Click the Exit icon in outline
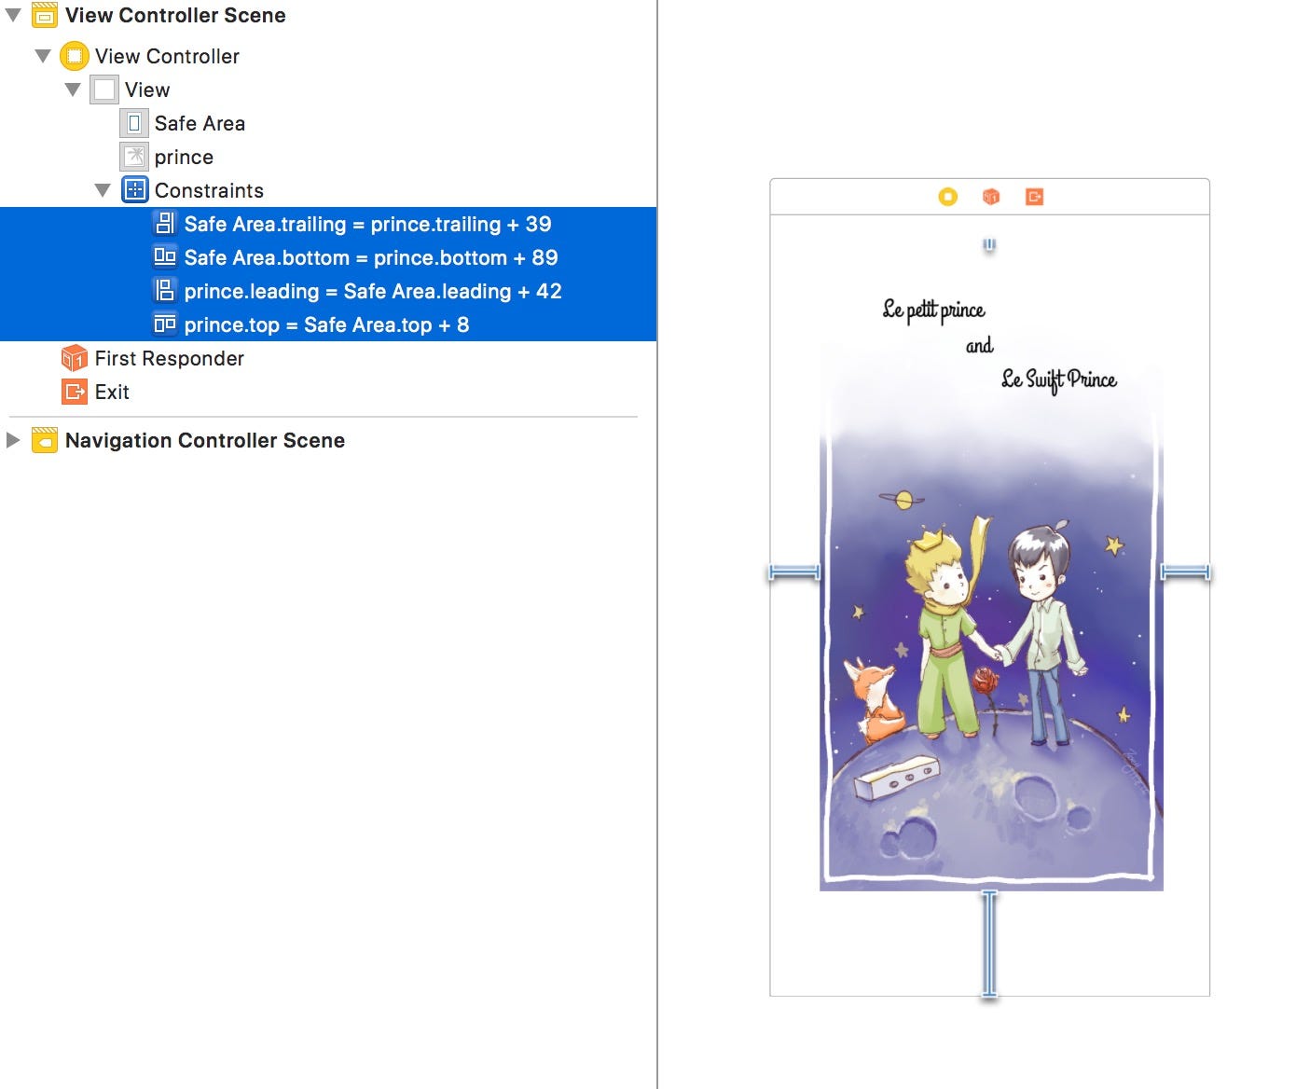The width and height of the screenshot is (1296, 1089). [x=75, y=392]
